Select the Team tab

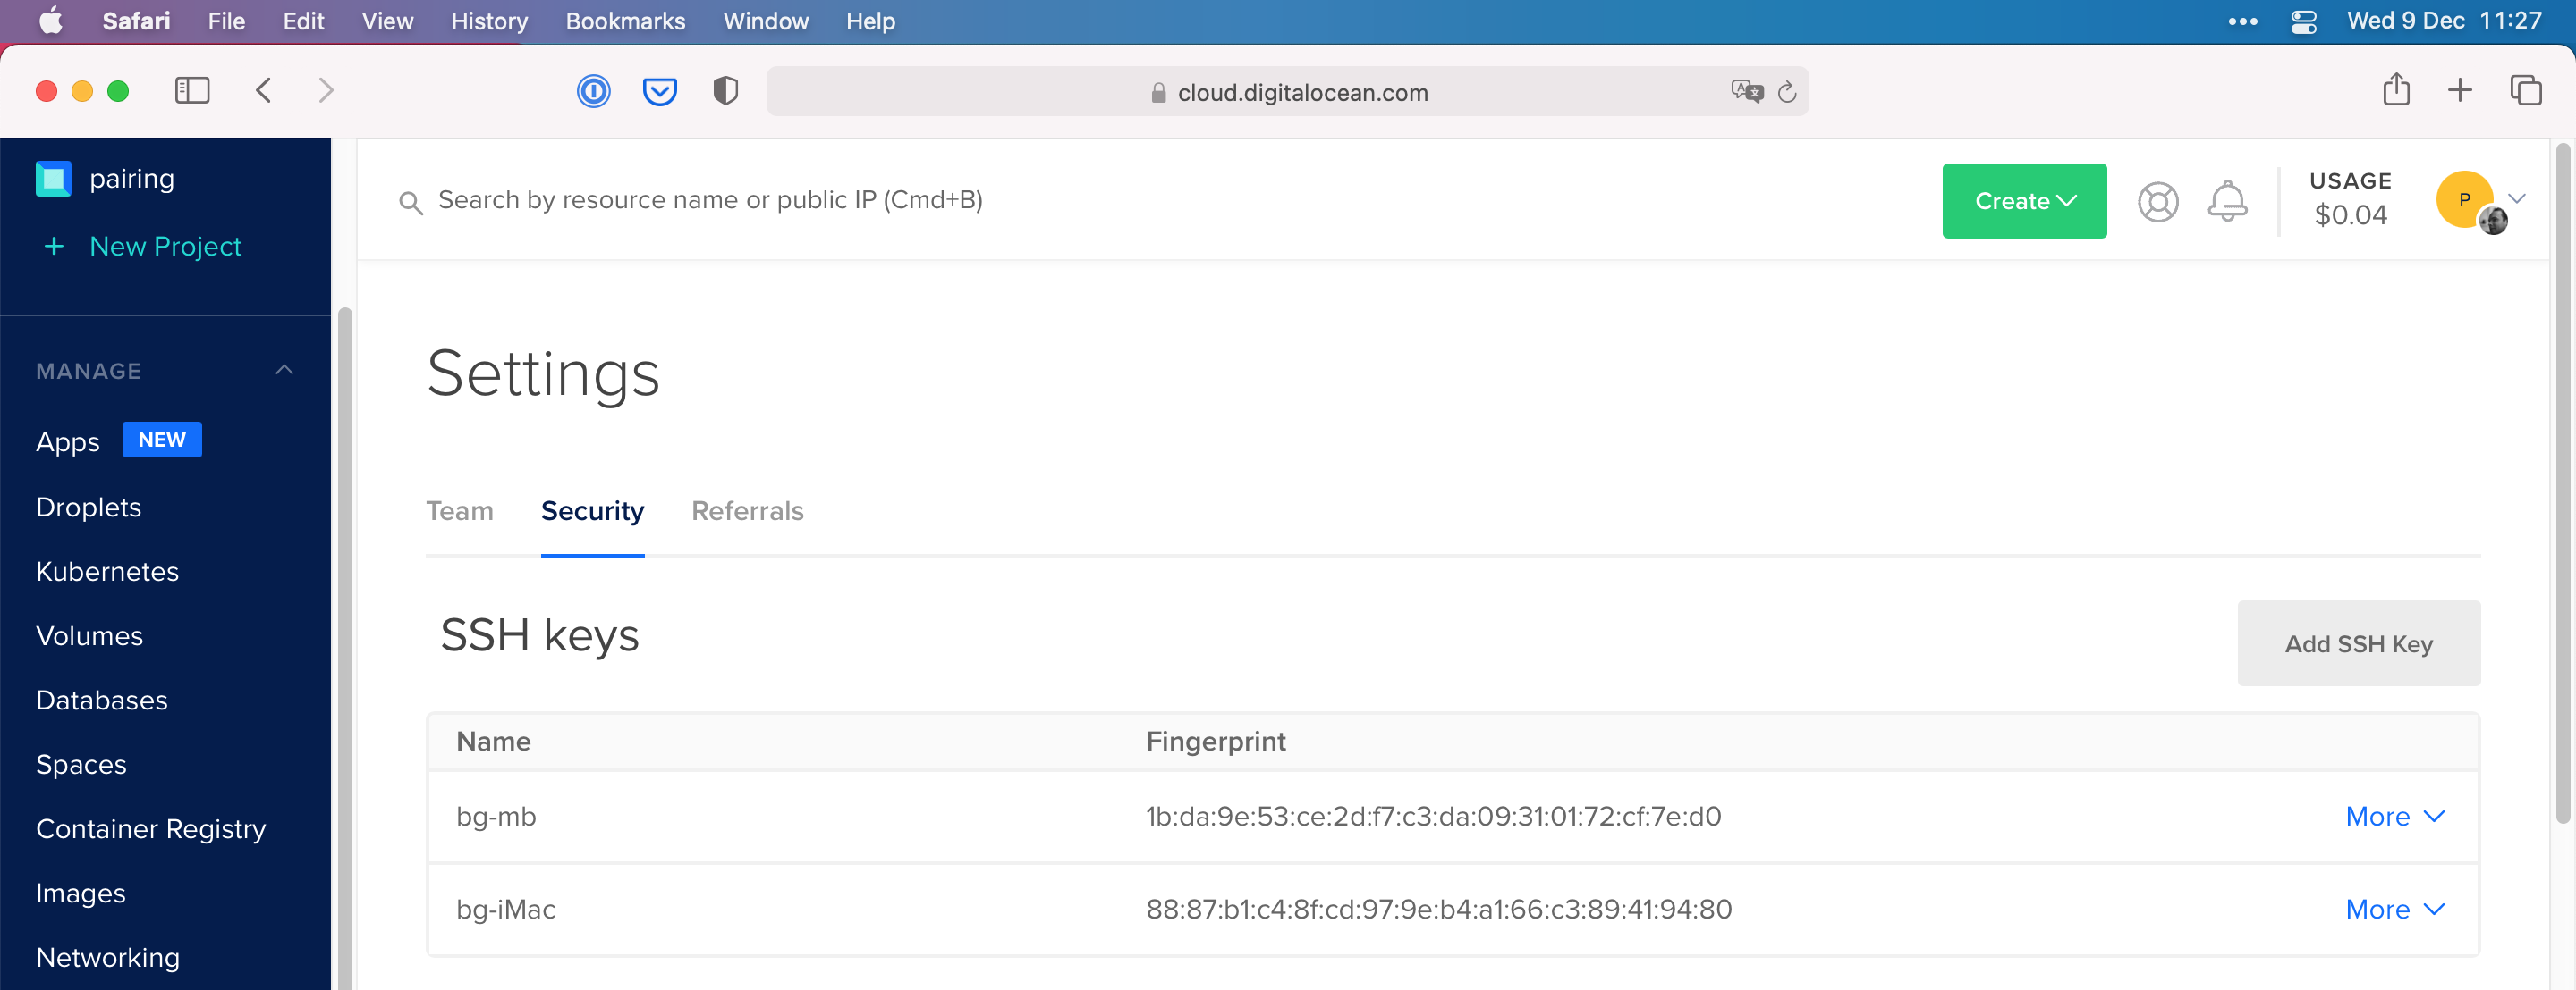coord(460,509)
